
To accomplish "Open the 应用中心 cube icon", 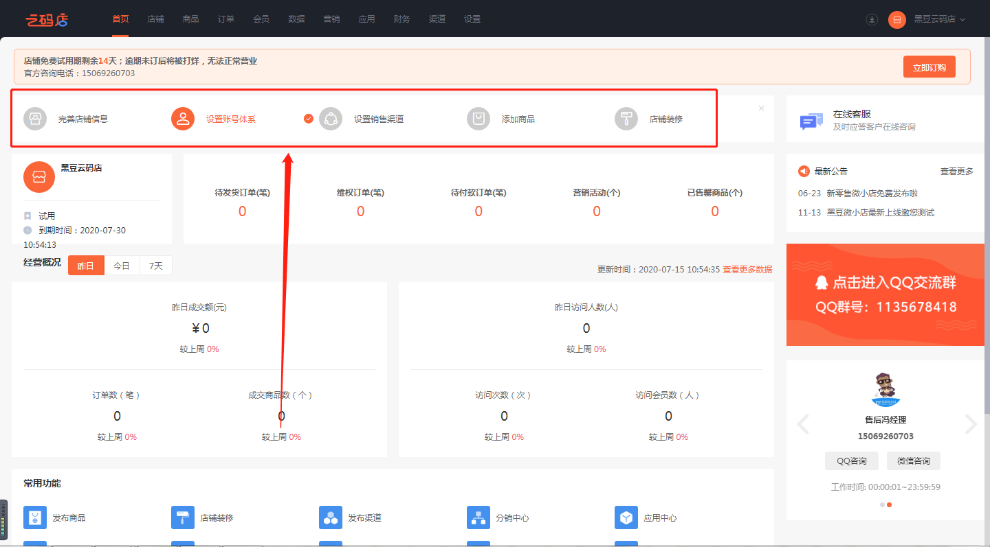I will (626, 517).
